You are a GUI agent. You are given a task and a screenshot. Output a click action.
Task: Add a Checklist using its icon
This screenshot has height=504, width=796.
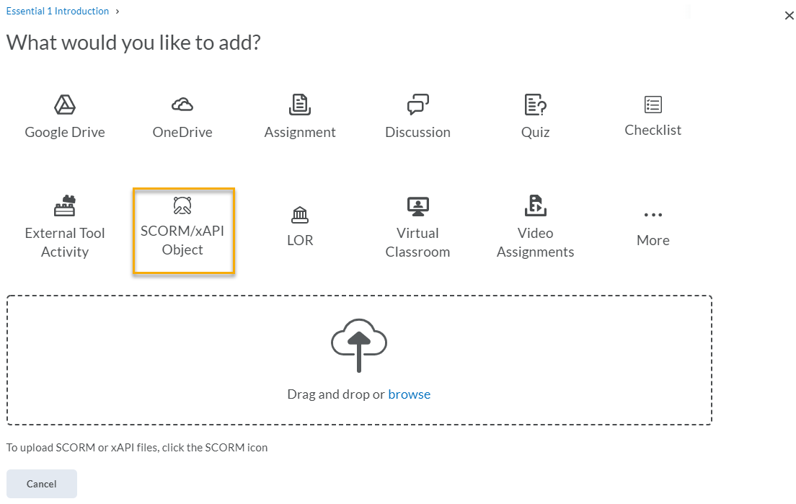[x=653, y=105]
